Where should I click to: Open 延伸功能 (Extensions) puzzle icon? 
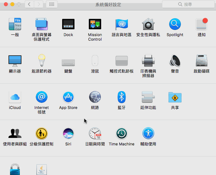click(148, 97)
